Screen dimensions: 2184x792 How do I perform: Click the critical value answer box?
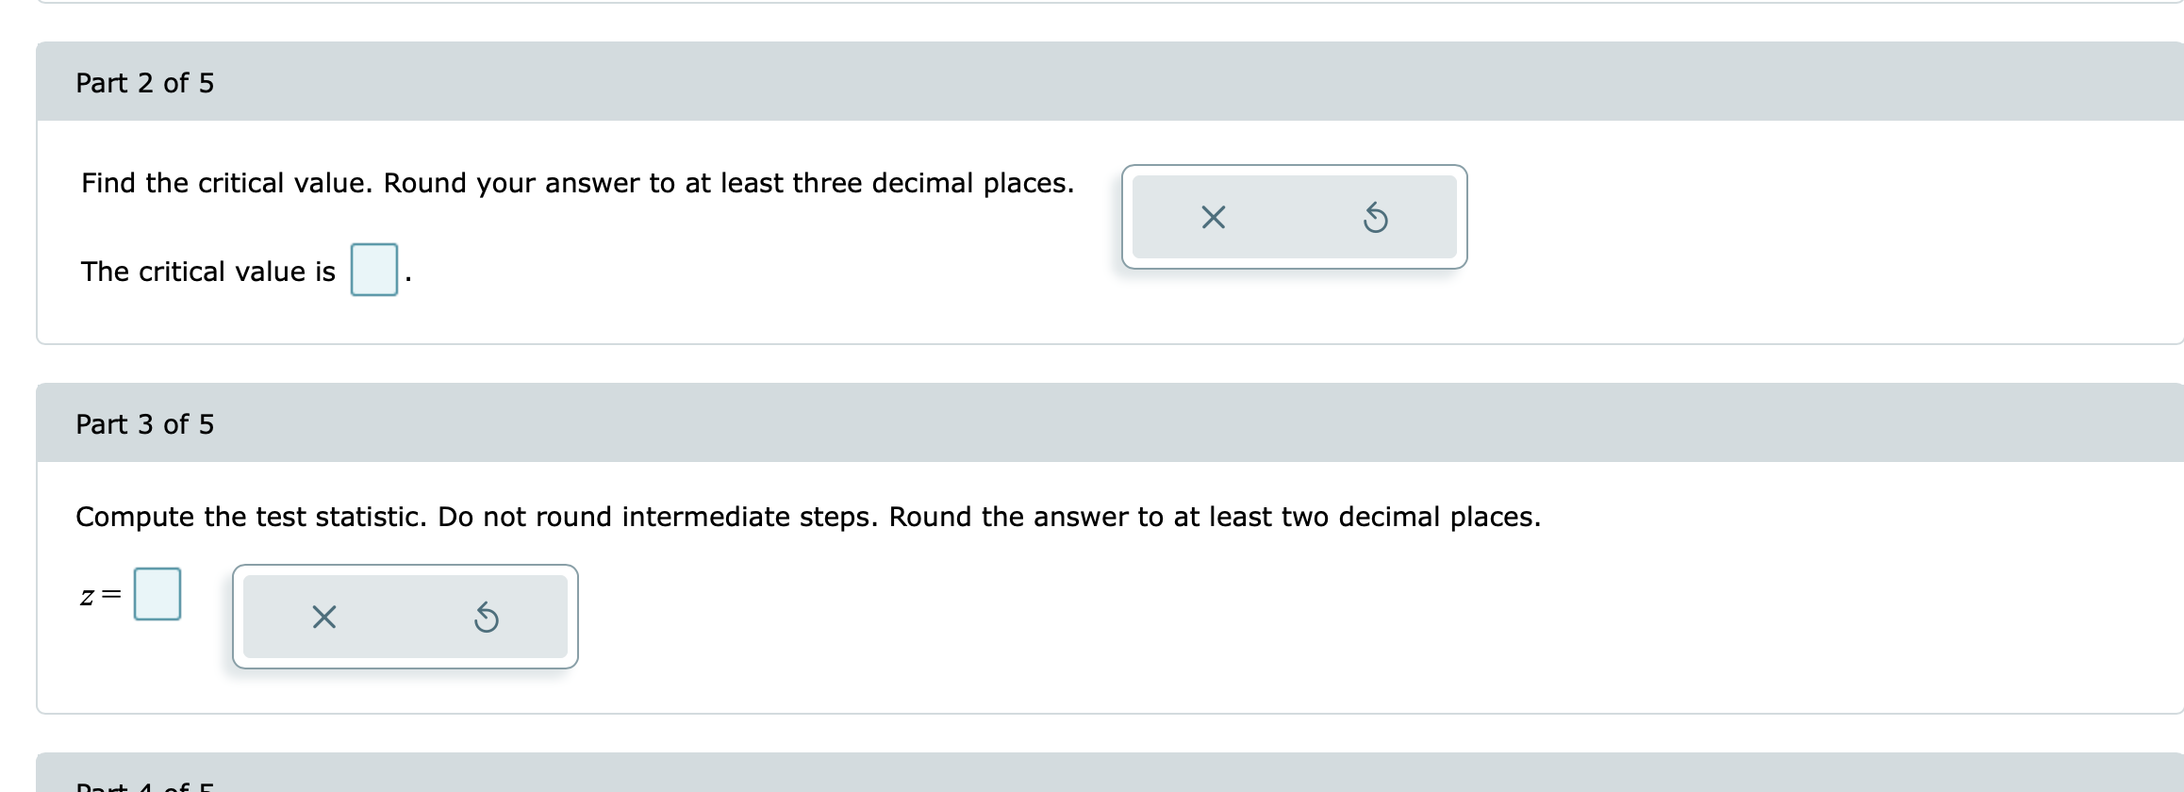[x=374, y=272]
